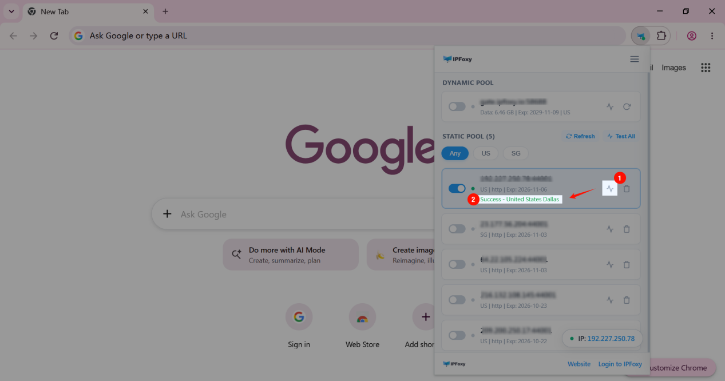This screenshot has width=725, height=381.
Task: Filter static pool by SG
Action: (516, 153)
